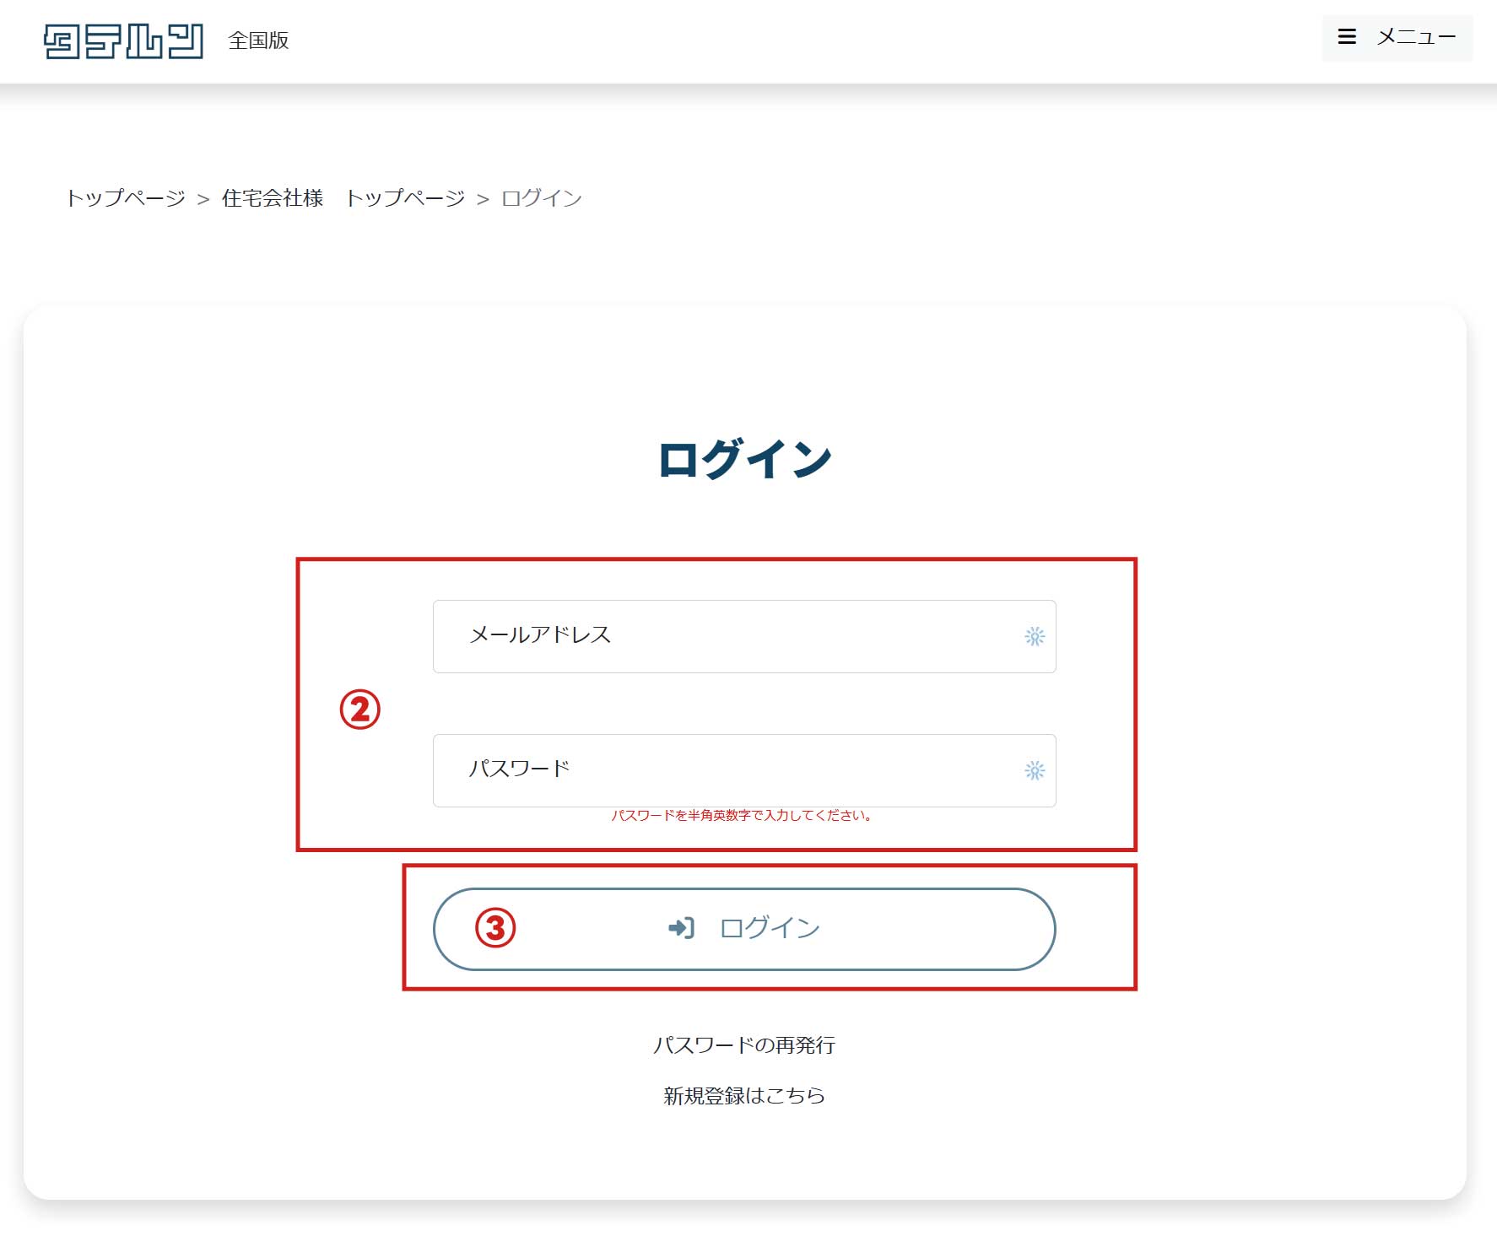Click the red circled number ② marker
This screenshot has height=1236, width=1497.
[360, 710]
